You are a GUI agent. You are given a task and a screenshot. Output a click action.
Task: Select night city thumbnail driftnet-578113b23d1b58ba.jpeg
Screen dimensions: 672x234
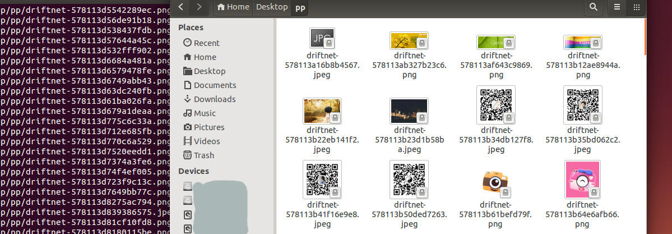[x=409, y=111]
